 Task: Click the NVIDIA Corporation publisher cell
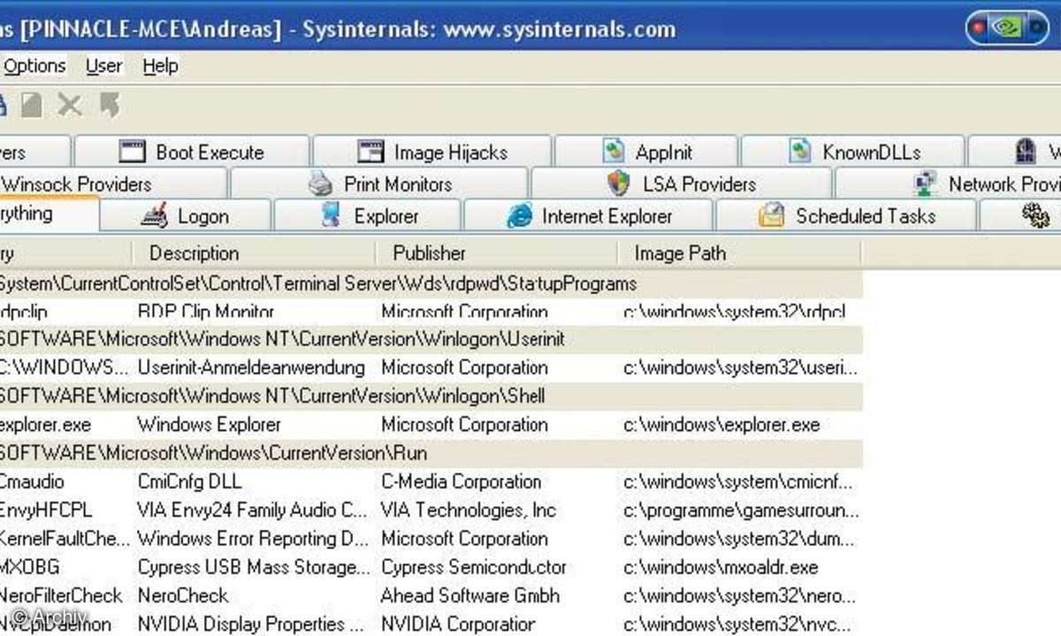(x=458, y=624)
